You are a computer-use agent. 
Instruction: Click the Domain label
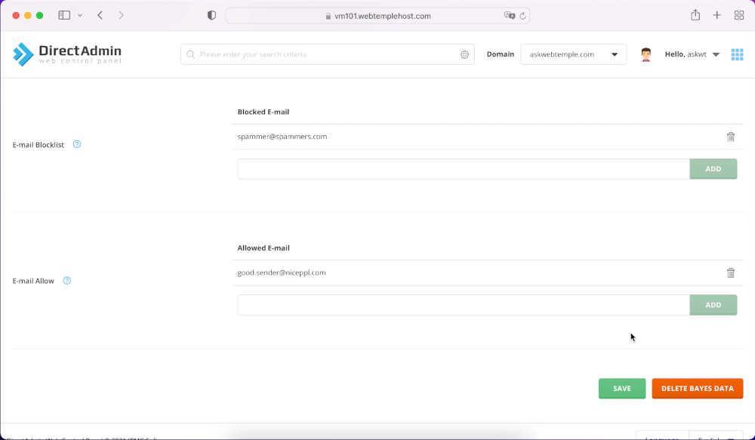pos(501,54)
